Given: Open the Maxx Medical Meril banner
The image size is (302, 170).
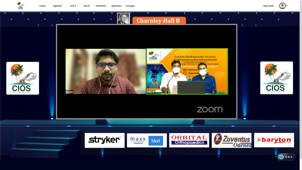Looking at the screenshot, I should coord(147,140).
